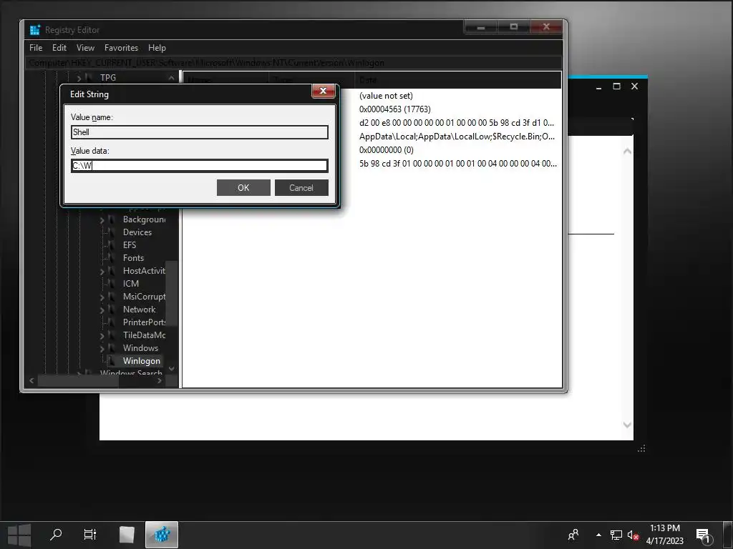Click the Registry Editor title bar icon
Image resolution: width=733 pixels, height=549 pixels.
(x=35, y=30)
